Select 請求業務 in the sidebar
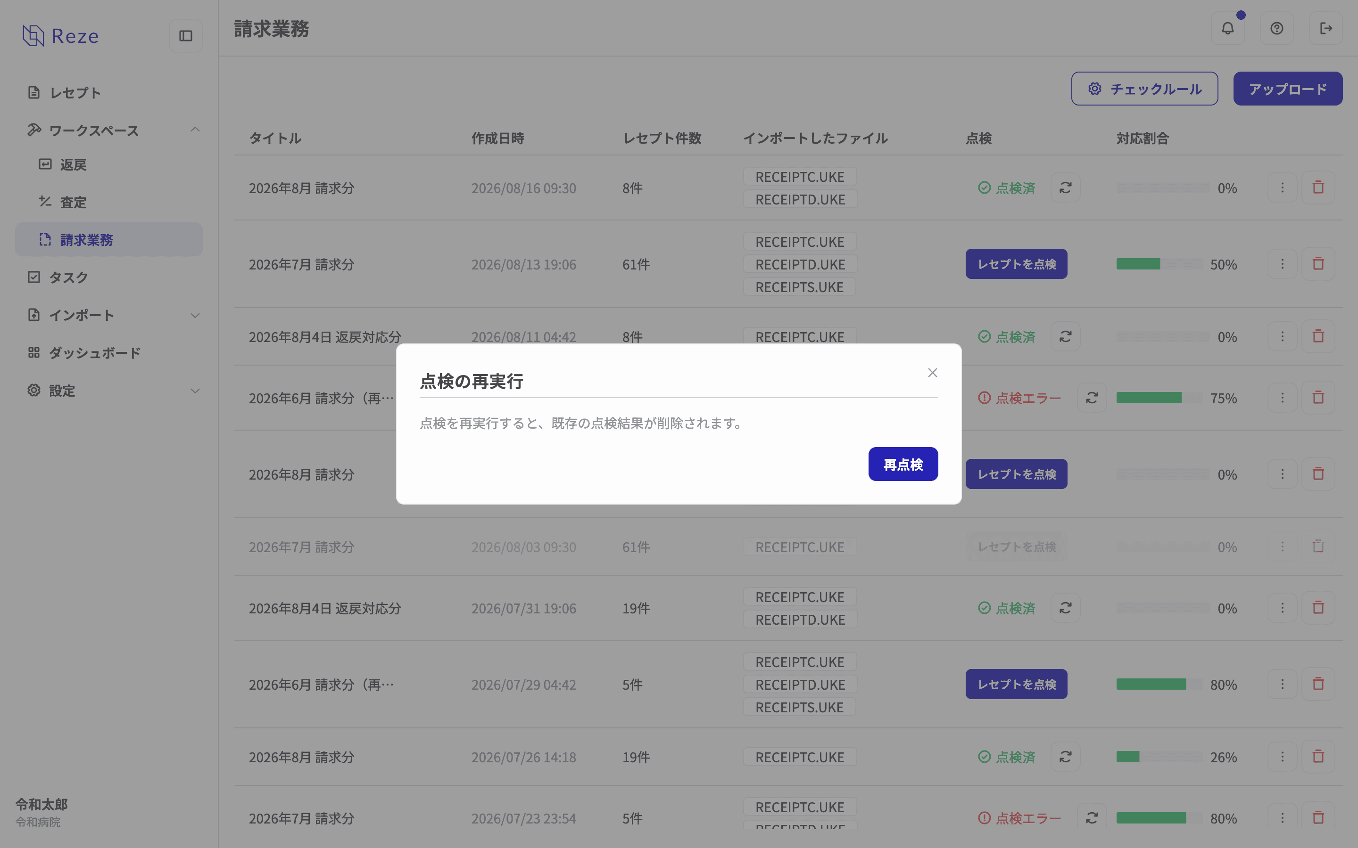The height and width of the screenshot is (848, 1358). pyautogui.click(x=109, y=239)
